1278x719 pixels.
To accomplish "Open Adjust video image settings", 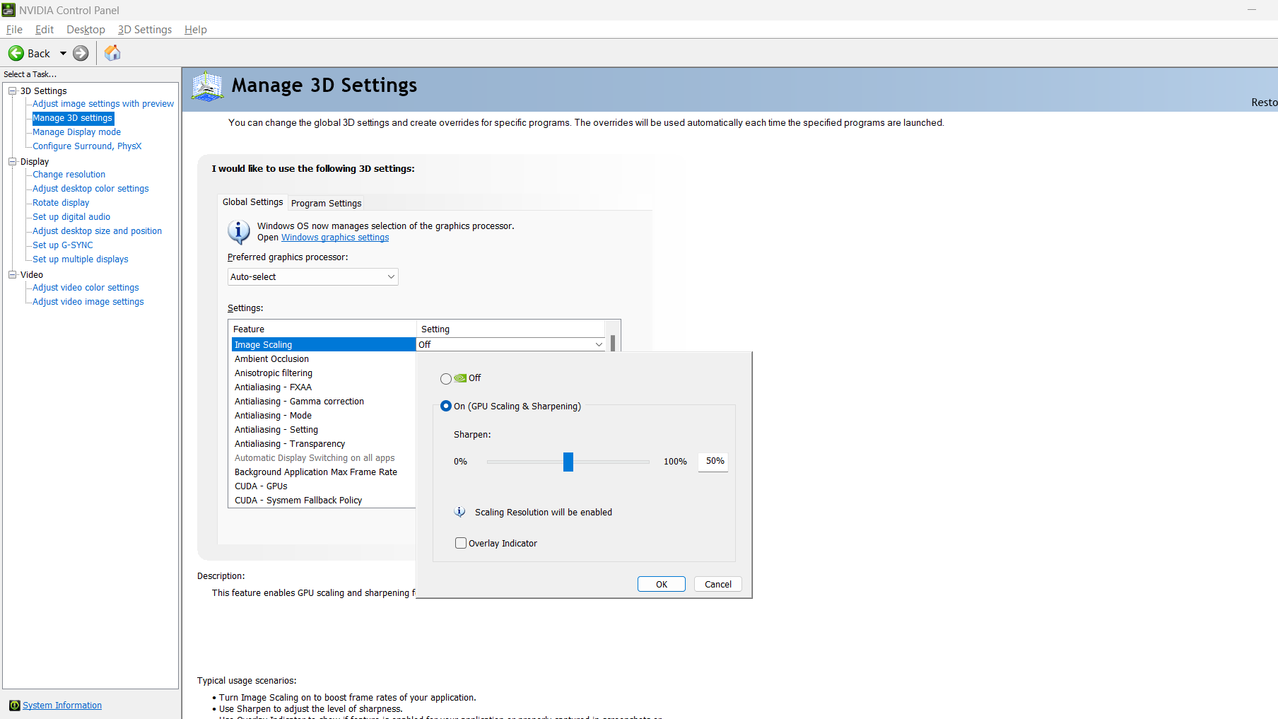I will pyautogui.click(x=88, y=302).
